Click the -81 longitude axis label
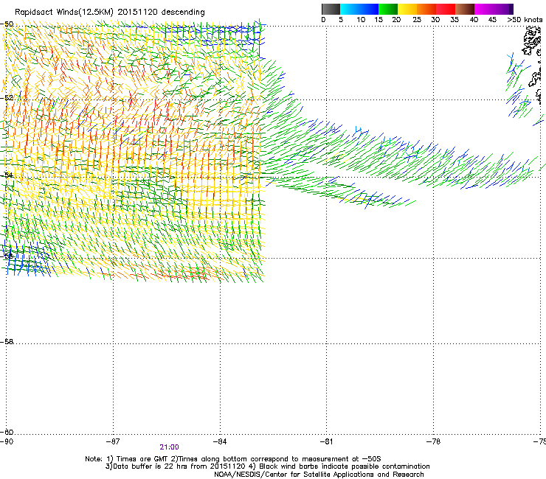546x479 pixels. [326, 441]
